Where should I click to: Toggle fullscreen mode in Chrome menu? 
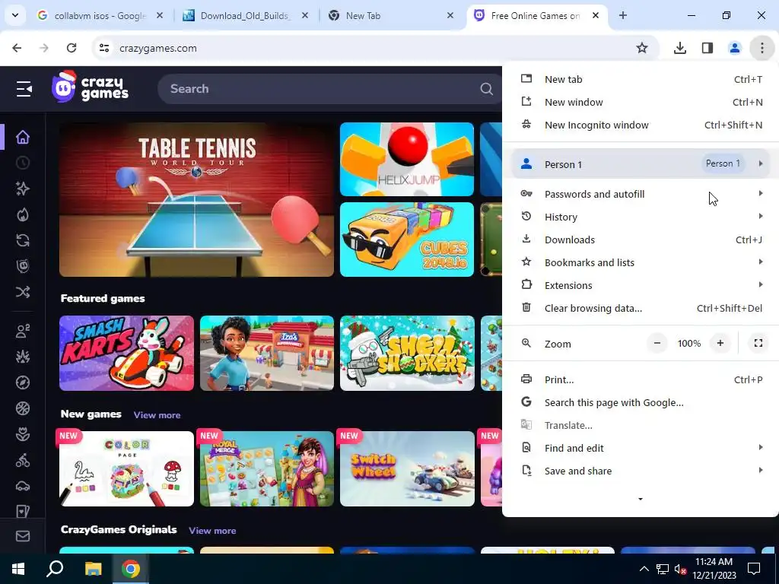pos(758,343)
